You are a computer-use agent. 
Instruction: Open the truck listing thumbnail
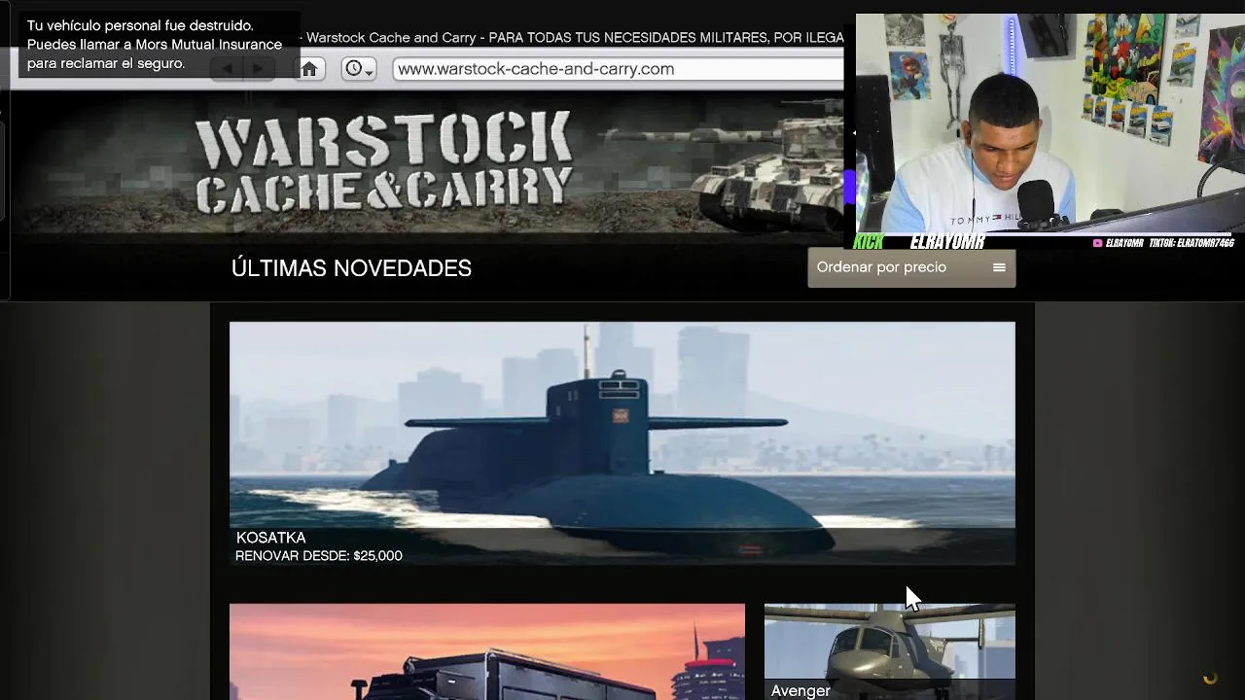(x=487, y=651)
